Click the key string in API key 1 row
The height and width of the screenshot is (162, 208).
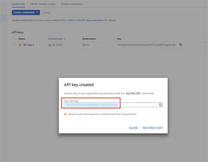[x=146, y=45]
